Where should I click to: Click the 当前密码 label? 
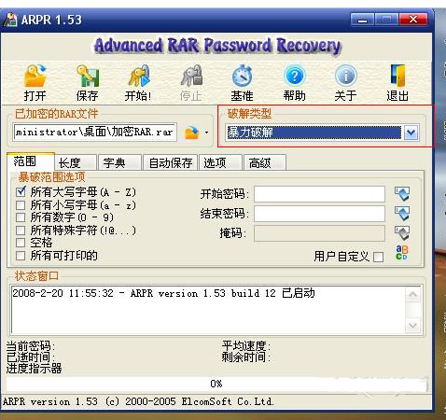(31, 346)
